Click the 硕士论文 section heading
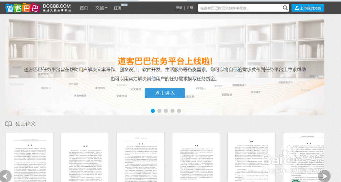 pyautogui.click(x=26, y=124)
